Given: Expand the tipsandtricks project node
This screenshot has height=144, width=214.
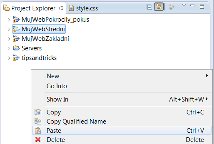Looking at the screenshot, I should pos(9,58).
